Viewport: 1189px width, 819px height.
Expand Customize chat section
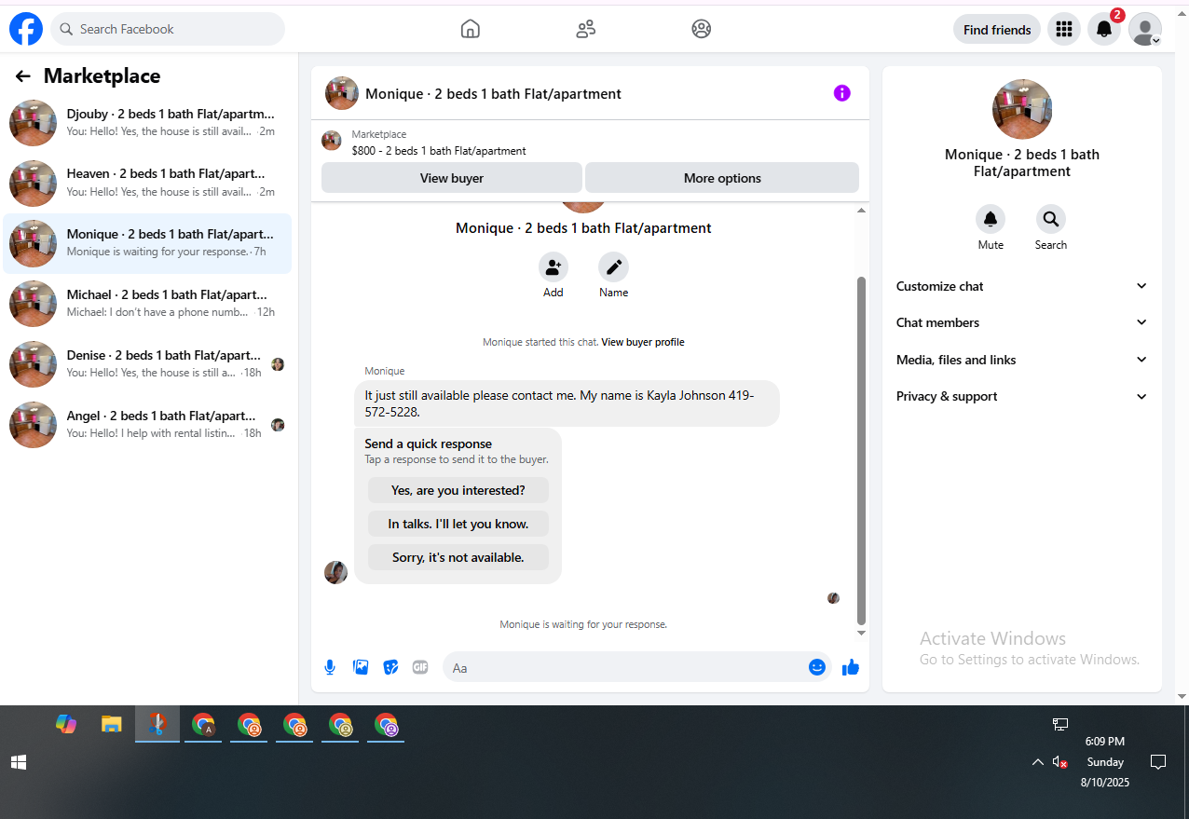pos(1021,286)
